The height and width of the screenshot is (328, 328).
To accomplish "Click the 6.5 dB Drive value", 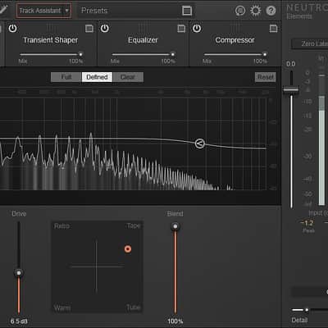I will tap(19, 321).
